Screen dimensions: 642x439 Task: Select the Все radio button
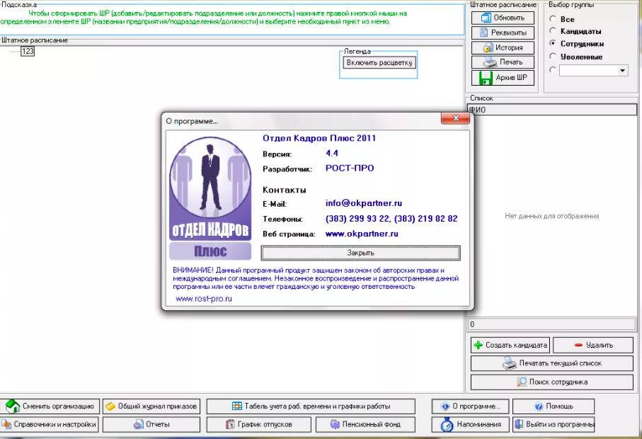(x=553, y=19)
